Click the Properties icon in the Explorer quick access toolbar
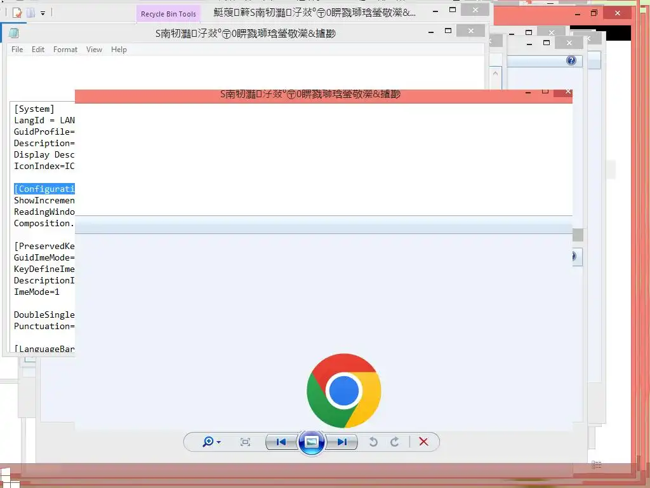650x488 pixels. click(x=17, y=13)
